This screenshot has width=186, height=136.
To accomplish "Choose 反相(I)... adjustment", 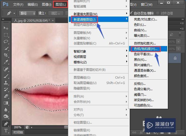I will [x=148, y=84].
